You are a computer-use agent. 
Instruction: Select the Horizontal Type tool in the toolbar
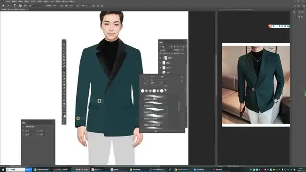64,95
